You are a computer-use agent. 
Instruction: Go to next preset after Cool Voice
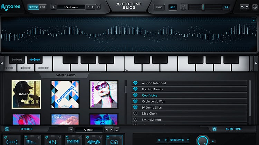(x=93, y=7)
